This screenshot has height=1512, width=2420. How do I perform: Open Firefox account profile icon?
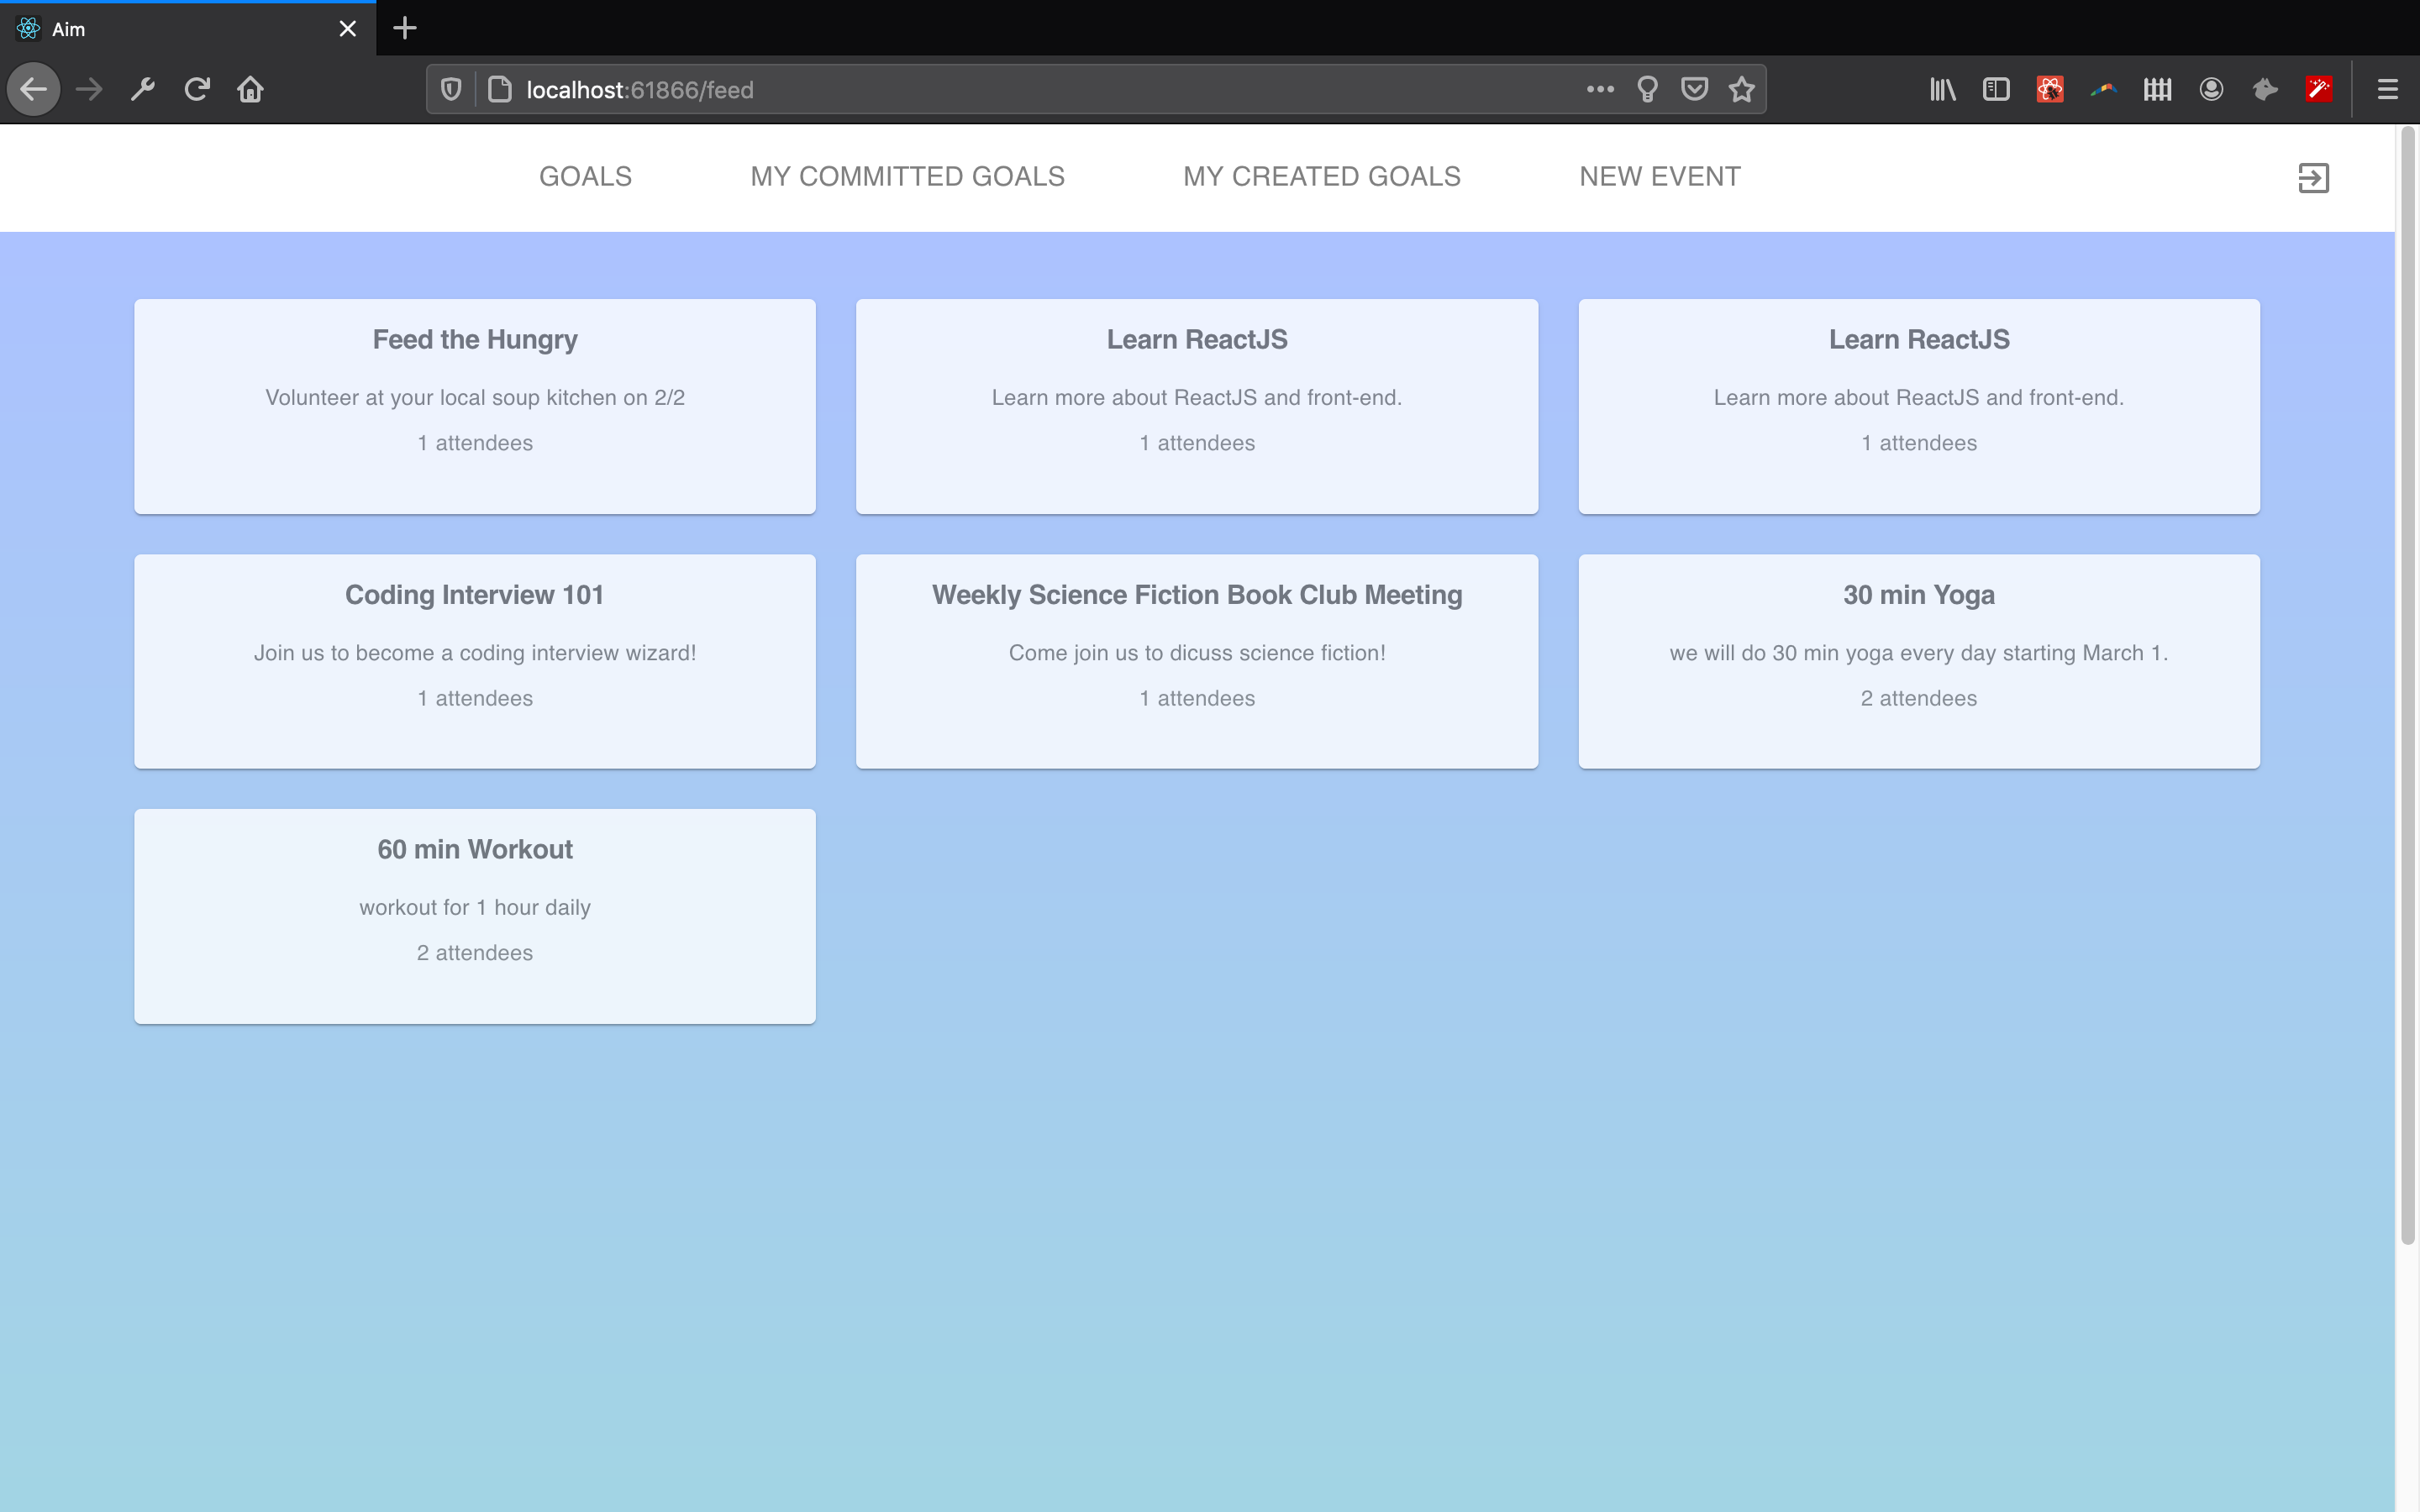click(2211, 90)
